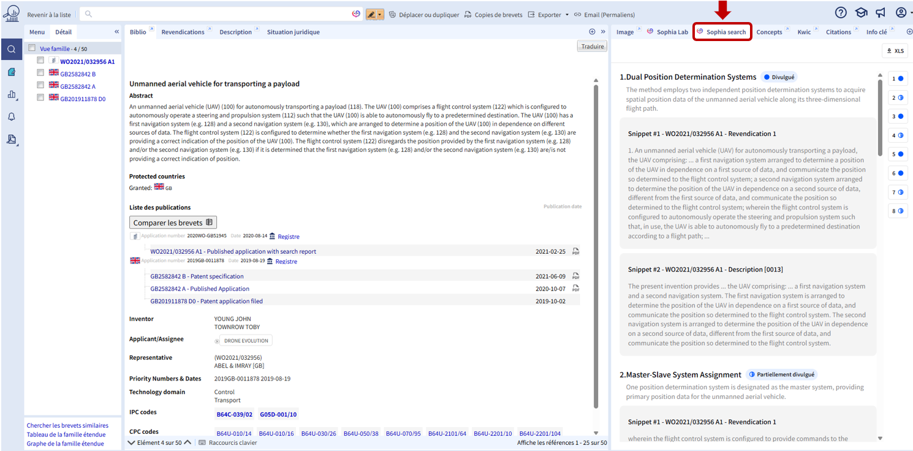Check the box for WO2021/032956 A1
The image size is (913, 451).
(x=40, y=60)
